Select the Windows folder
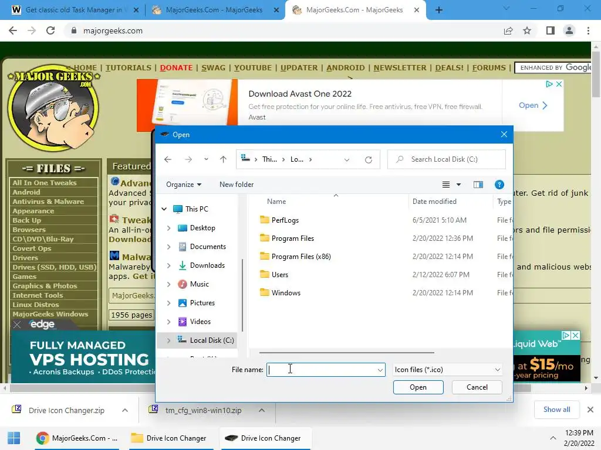 click(x=286, y=293)
